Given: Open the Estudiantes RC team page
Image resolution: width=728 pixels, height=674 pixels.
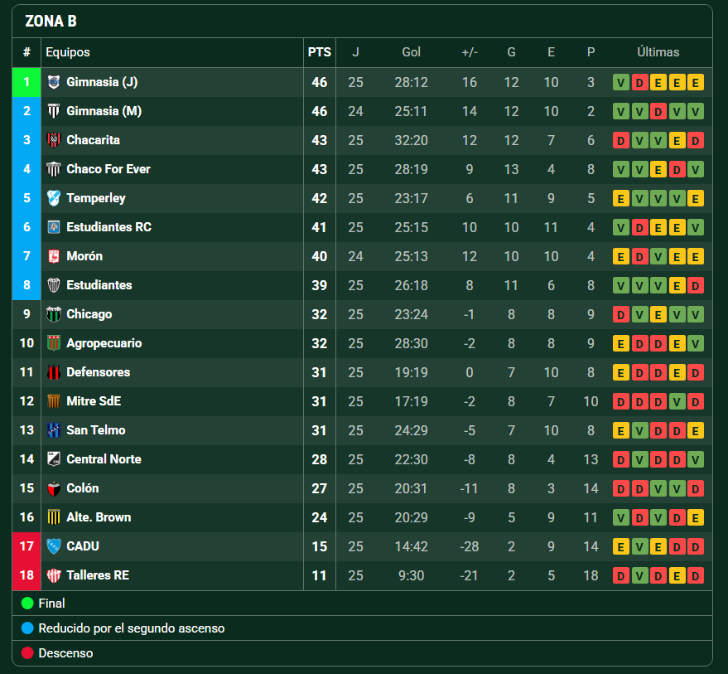Looking at the screenshot, I should (108, 227).
